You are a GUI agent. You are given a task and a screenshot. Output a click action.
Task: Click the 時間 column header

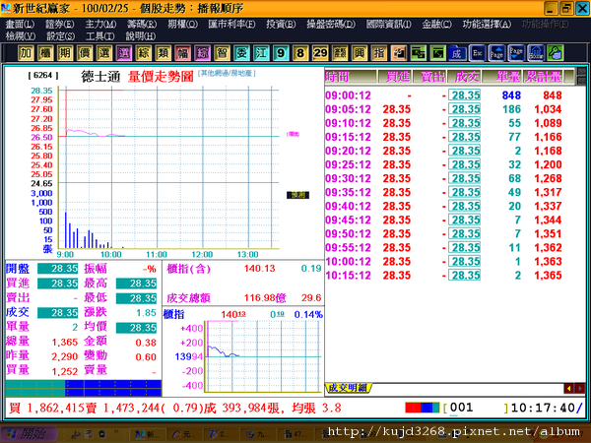point(351,77)
